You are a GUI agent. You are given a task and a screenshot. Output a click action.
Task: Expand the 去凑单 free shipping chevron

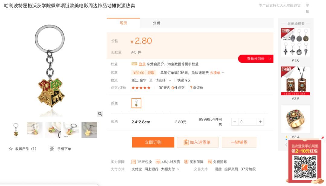[x=223, y=72]
